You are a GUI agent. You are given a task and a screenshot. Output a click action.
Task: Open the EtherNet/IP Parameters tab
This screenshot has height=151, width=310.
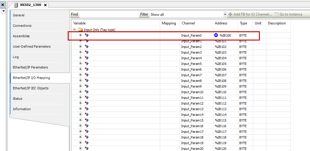[x=30, y=67]
